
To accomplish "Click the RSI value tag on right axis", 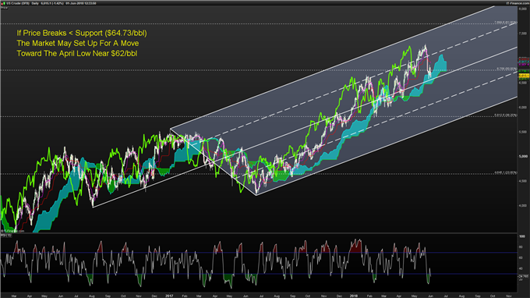I will [524, 276].
